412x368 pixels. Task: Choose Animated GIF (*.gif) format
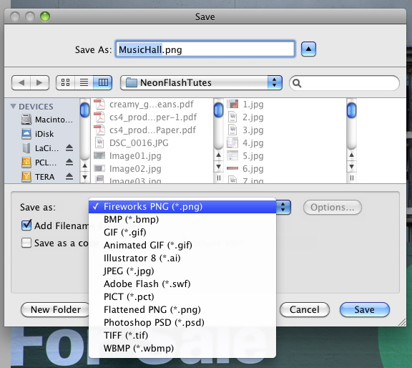(182, 245)
